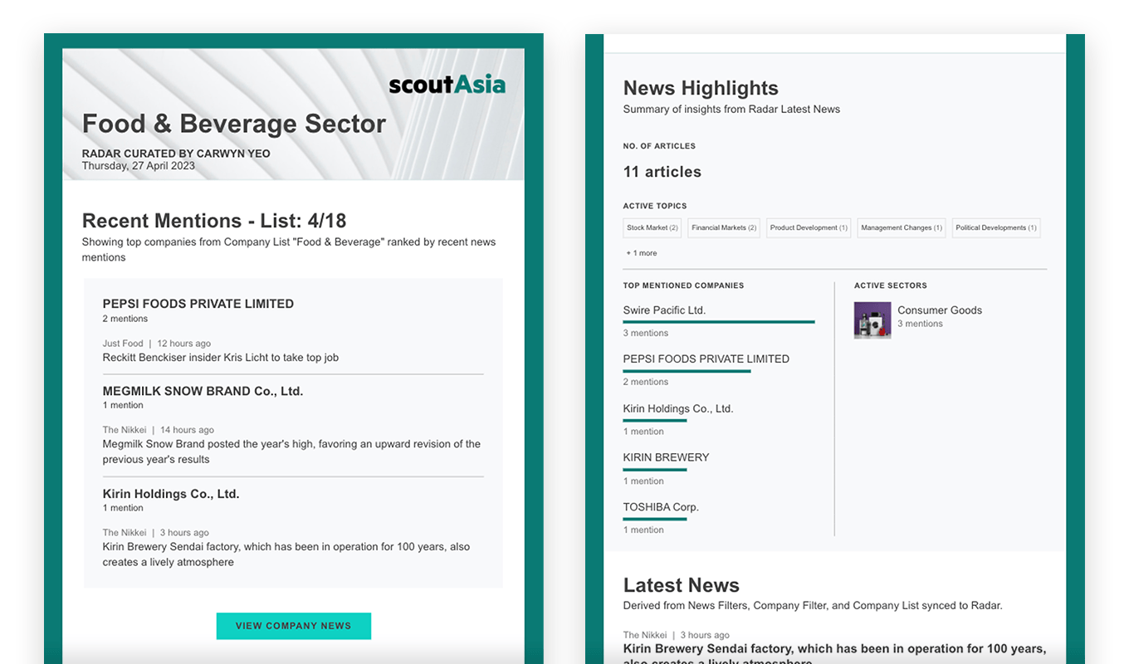Click the TOSHIBA Corp. mentions bar
This screenshot has height=664, width=1129.
[x=655, y=520]
